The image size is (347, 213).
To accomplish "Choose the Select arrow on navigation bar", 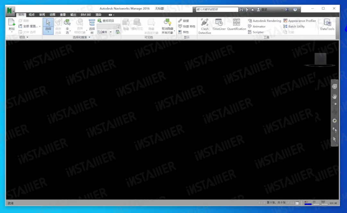I will point(334,139).
